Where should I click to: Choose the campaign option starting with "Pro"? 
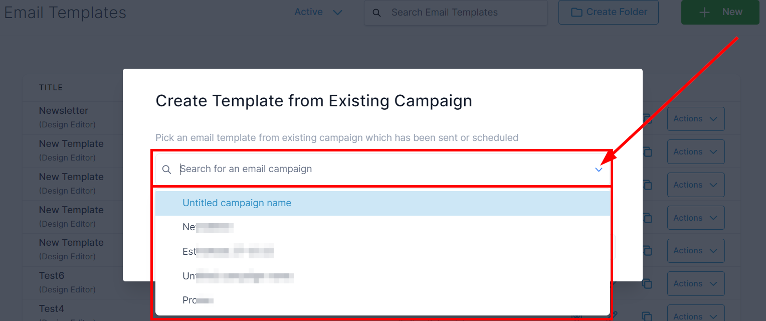(x=198, y=300)
